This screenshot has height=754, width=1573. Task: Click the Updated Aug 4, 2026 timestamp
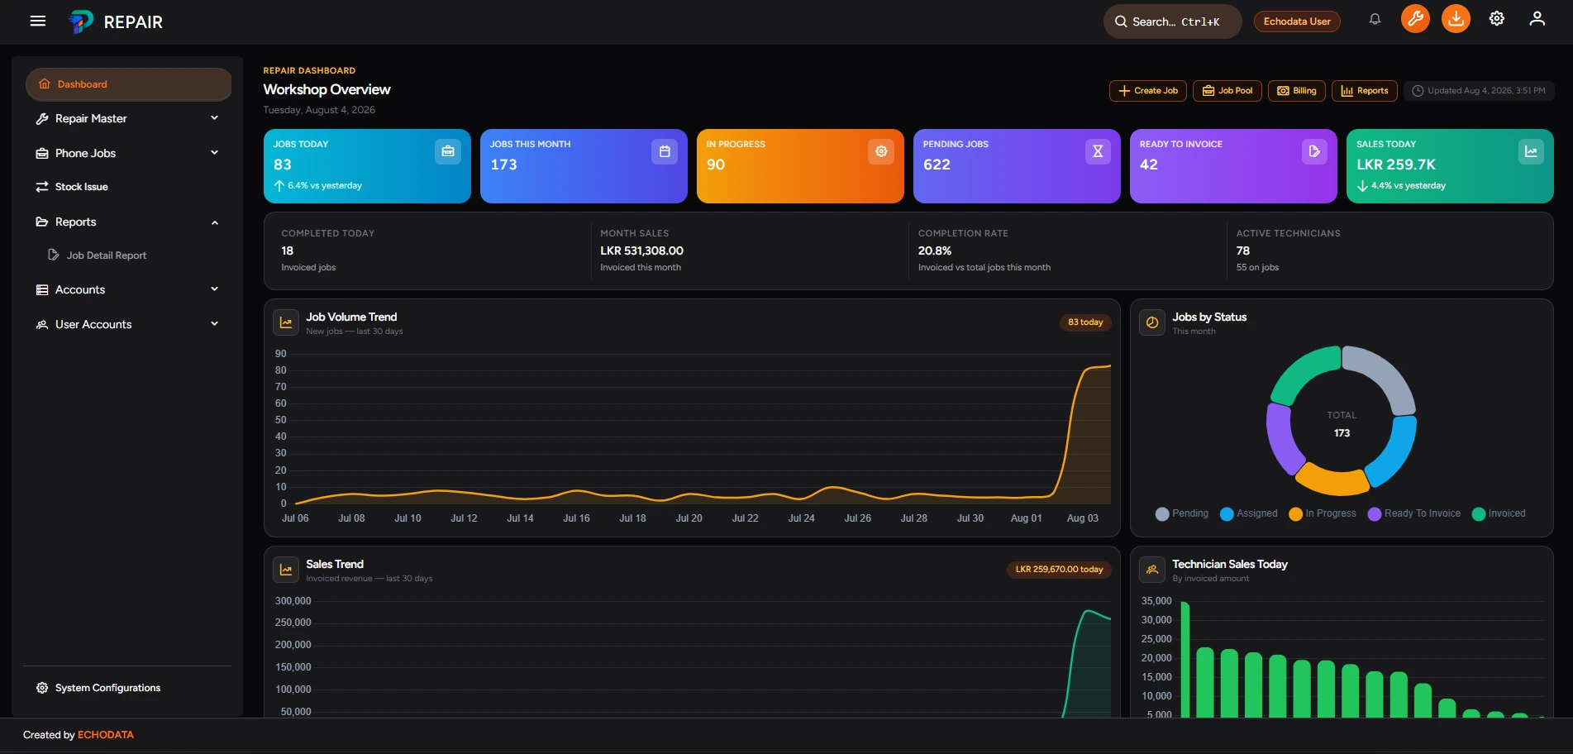click(1479, 91)
